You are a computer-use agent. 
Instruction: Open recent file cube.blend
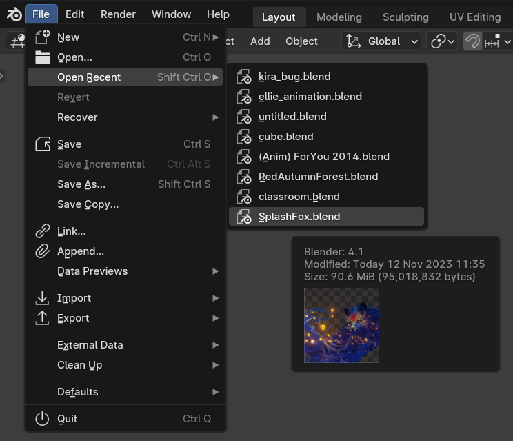327,137
